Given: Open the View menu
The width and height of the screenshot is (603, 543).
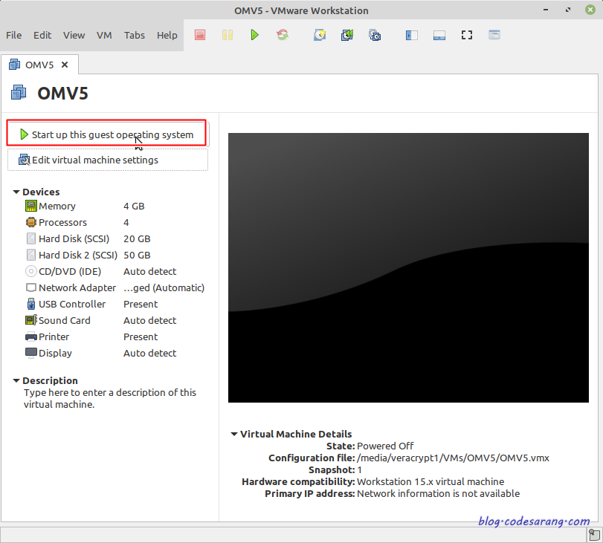Looking at the screenshot, I should pyautogui.click(x=74, y=35).
